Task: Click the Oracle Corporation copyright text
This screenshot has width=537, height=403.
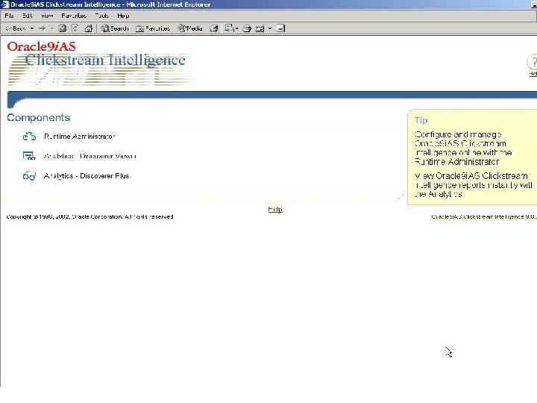Action: (89, 216)
